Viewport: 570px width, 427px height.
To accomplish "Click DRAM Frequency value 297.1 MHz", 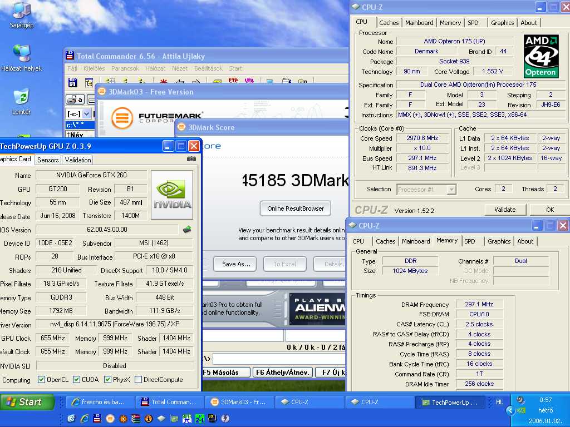I will (479, 304).
